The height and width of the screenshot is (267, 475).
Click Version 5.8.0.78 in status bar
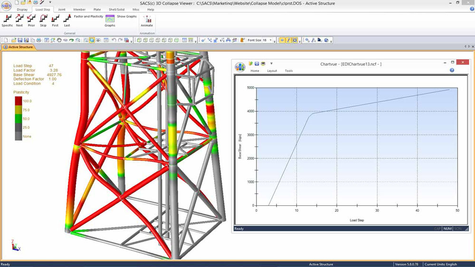407,264
